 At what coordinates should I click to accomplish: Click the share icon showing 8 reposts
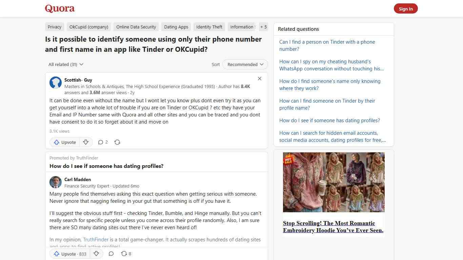tap(124, 254)
